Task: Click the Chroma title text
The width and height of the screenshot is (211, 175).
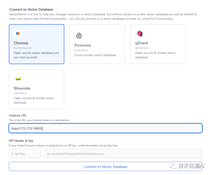Action: 21,43
